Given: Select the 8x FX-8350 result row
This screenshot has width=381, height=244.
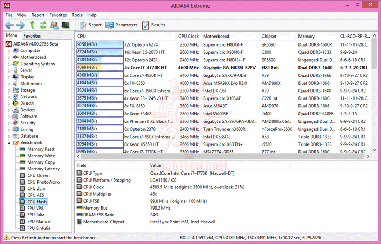Looking at the screenshot, I should (223, 83).
